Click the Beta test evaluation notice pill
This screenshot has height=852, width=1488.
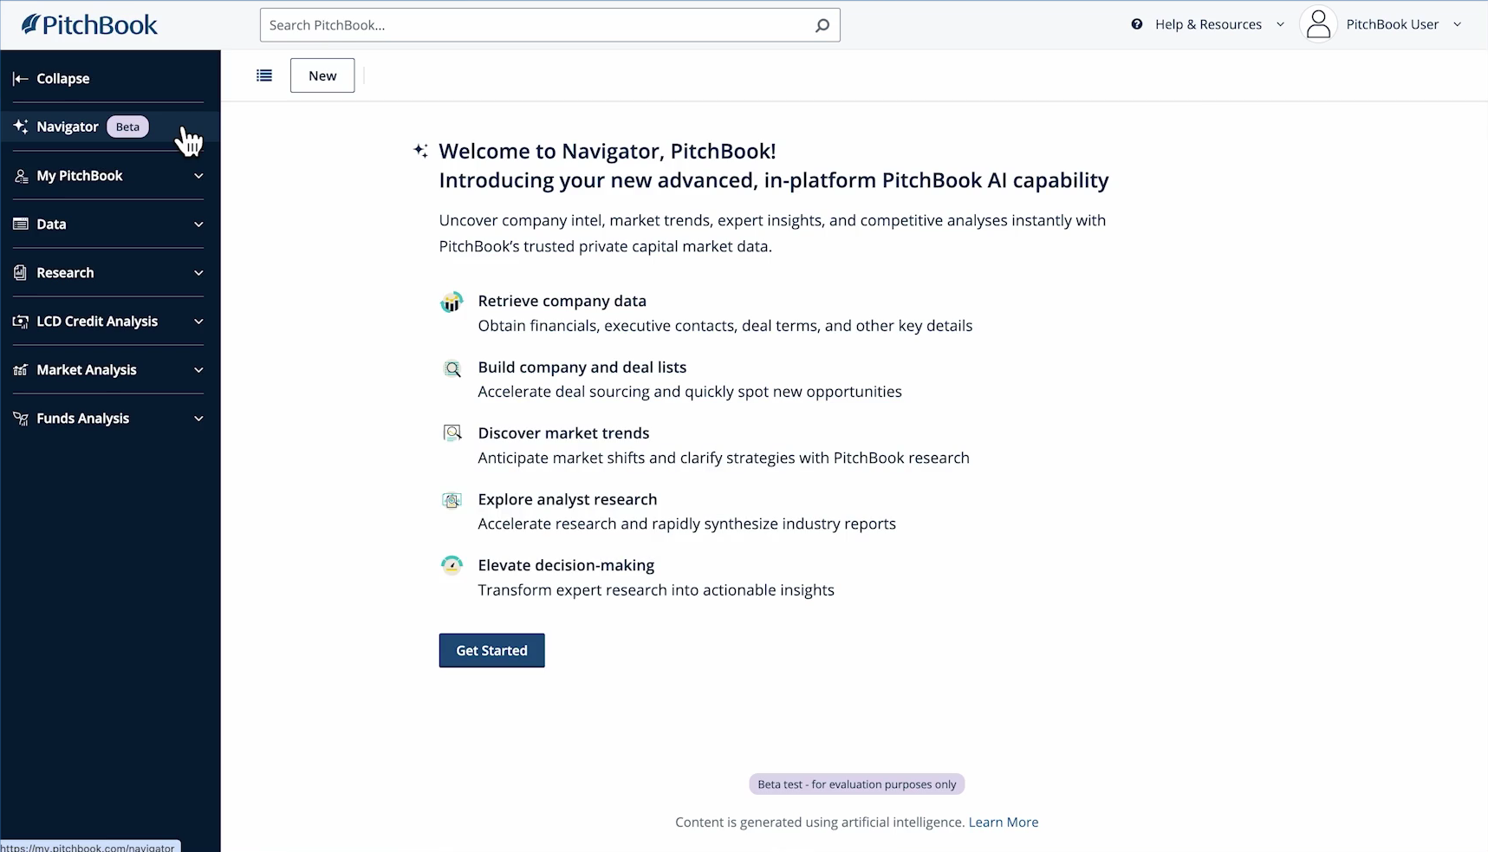pyautogui.click(x=857, y=784)
